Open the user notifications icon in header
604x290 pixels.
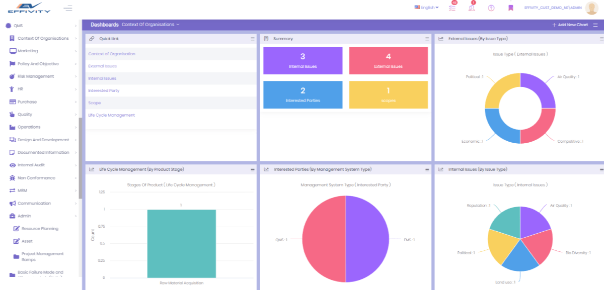pyautogui.click(x=472, y=8)
